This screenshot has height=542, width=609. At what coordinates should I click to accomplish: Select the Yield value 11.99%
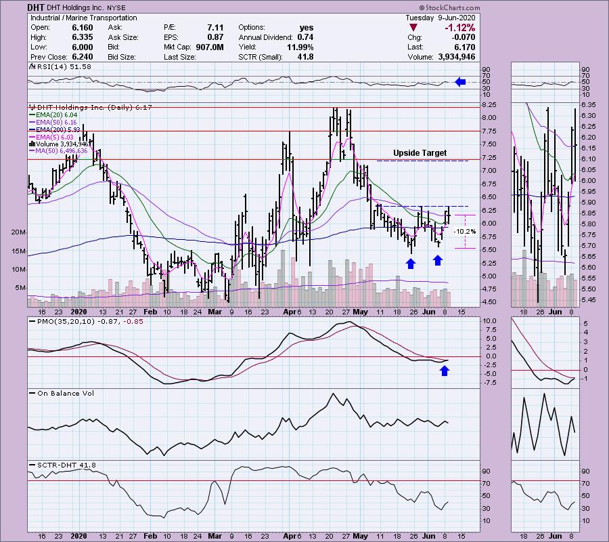[301, 47]
